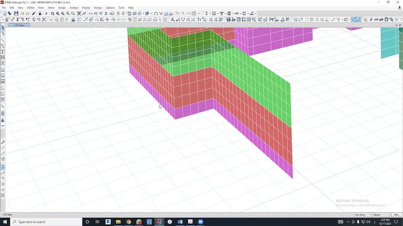Pick the Quick Draw Braces X tool
The width and height of the screenshot is (403, 226).
[x=3, y=63]
